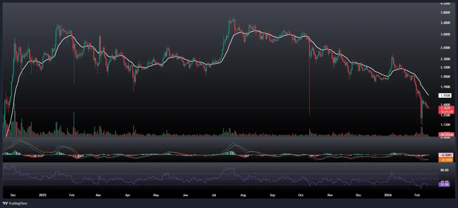The image size is (458, 208).
Task: Click the white moving average value 1.5508
Action: point(444,96)
